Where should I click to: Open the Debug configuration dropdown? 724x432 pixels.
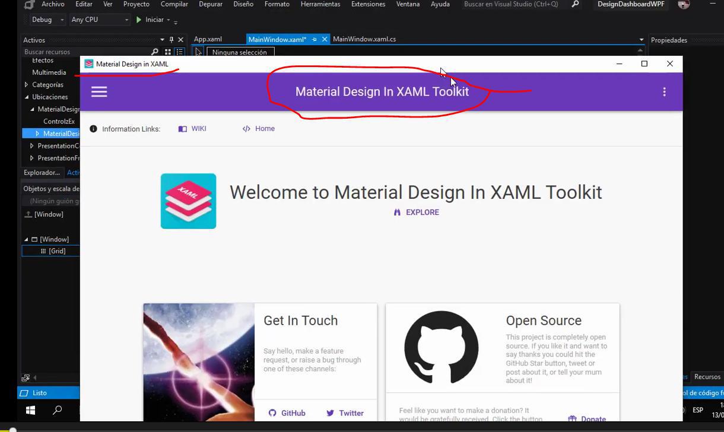point(47,20)
